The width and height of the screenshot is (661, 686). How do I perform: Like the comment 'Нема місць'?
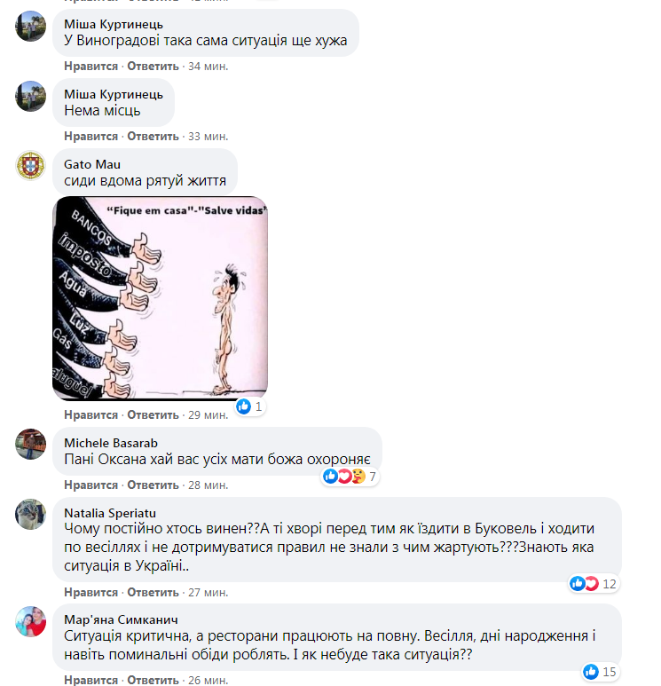91,137
